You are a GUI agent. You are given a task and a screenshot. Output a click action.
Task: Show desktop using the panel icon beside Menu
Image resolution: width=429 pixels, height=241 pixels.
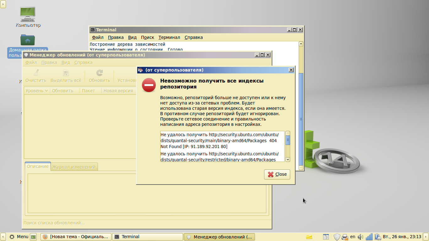(34, 237)
